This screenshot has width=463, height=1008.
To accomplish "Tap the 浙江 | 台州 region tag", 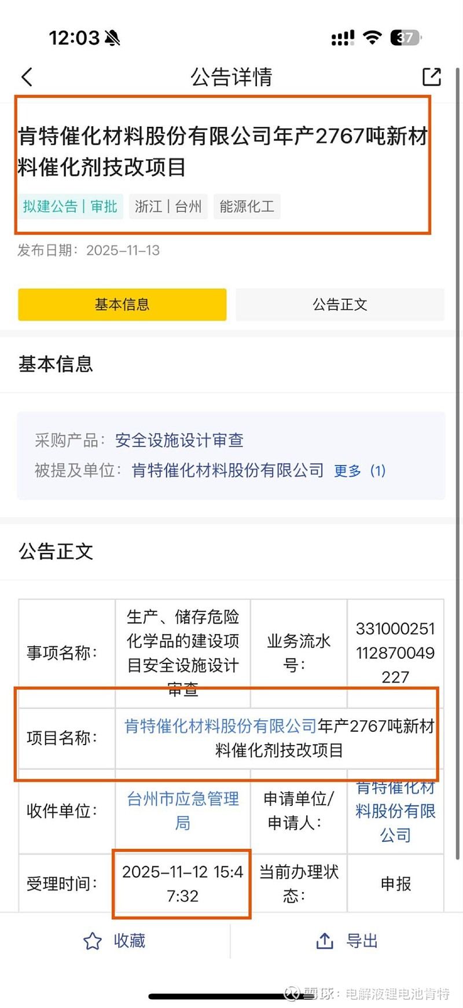I will tap(168, 207).
